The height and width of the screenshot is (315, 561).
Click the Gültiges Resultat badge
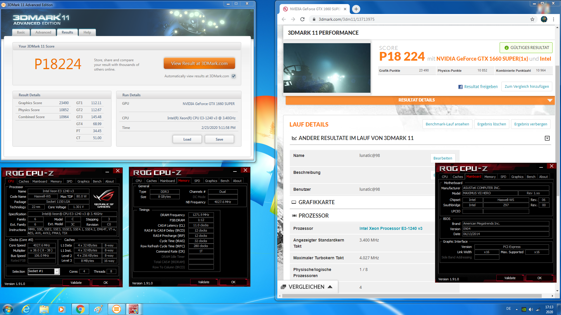(526, 48)
